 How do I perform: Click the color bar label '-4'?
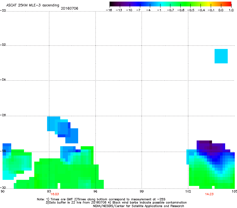tap(148, 10)
